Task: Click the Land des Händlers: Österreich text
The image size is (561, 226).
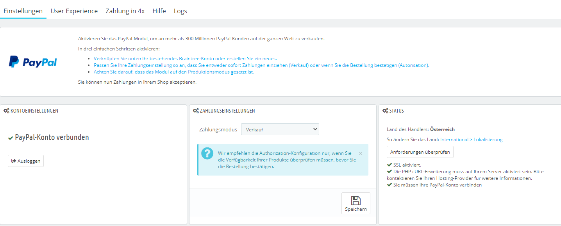Action: pos(421,129)
